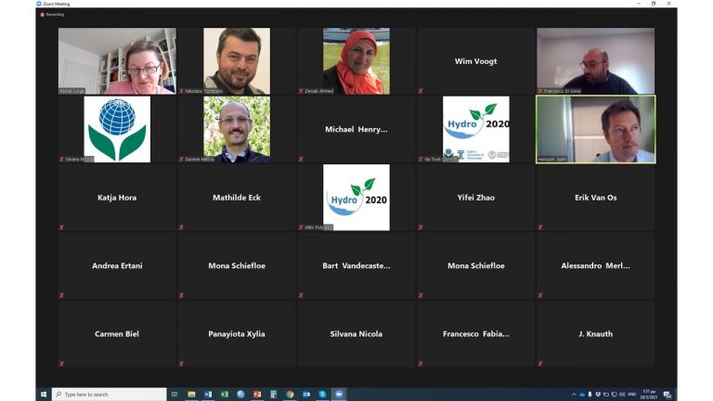The height and width of the screenshot is (401, 713).
Task: Select Zeinab Ahmed's video tile
Action: pos(356,61)
